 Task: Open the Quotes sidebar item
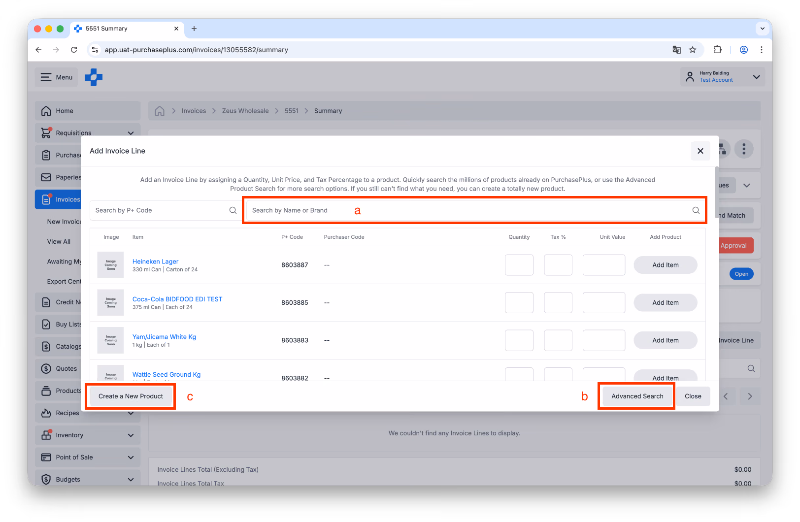click(x=58, y=369)
